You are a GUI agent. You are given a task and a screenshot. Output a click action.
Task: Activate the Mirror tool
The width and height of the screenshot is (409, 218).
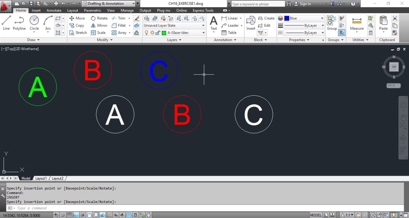99,25
